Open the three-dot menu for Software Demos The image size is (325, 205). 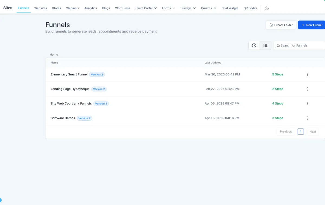pos(308,118)
